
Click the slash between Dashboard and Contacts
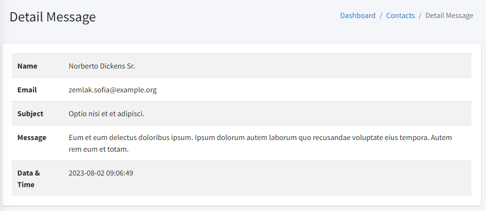pyautogui.click(x=381, y=16)
